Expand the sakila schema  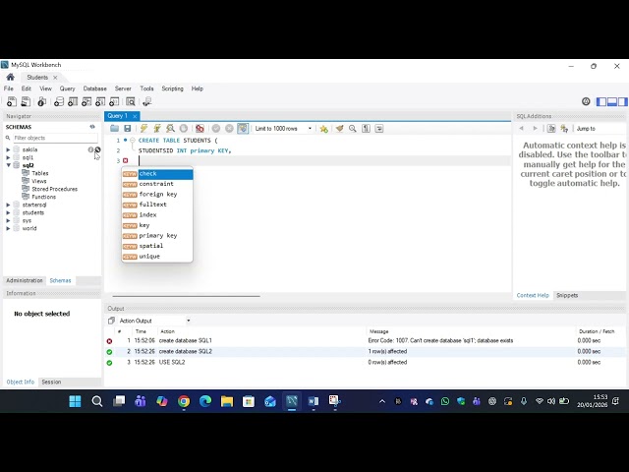(x=8, y=149)
